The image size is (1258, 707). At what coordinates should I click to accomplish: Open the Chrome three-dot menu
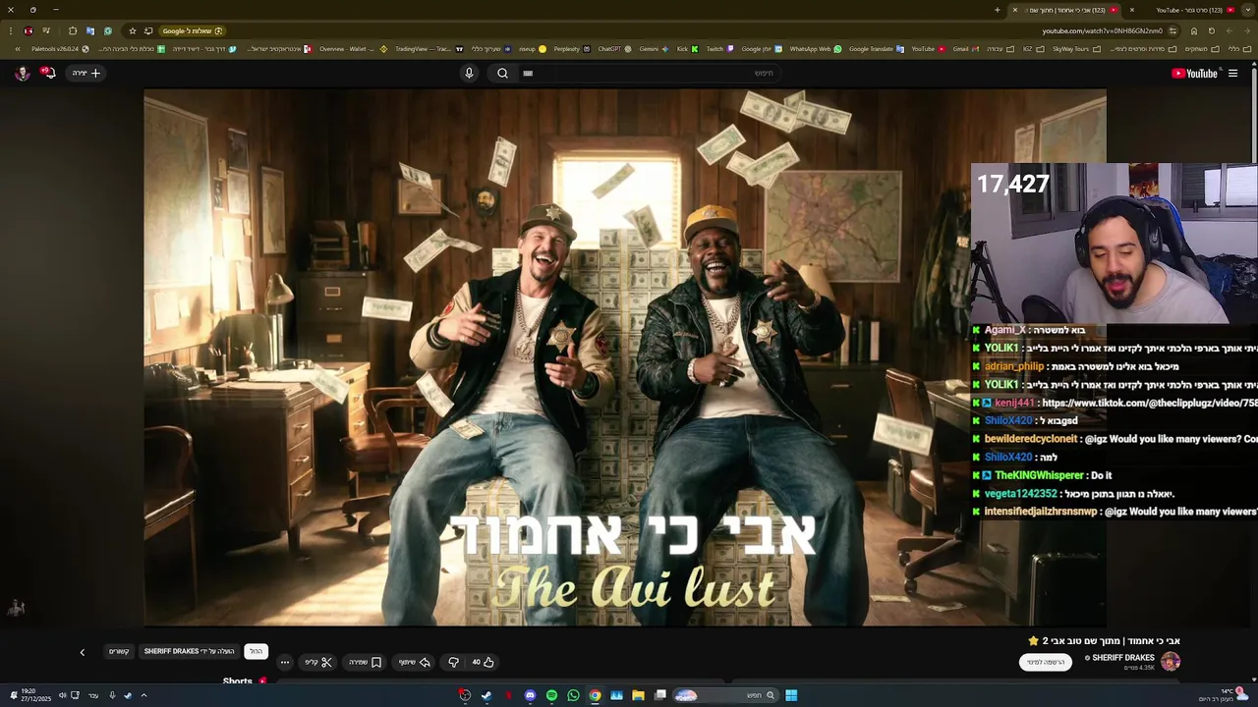pyautogui.click(x=11, y=30)
